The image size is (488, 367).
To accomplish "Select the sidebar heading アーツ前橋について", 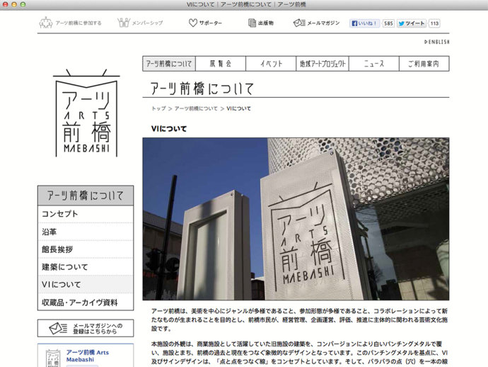I will [86, 196].
